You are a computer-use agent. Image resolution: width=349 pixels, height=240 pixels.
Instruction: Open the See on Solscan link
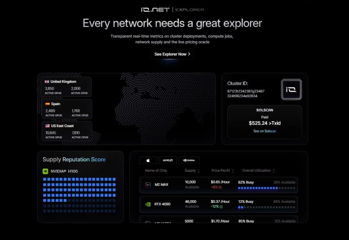pos(265,131)
